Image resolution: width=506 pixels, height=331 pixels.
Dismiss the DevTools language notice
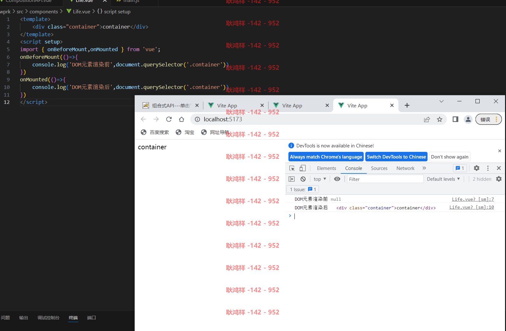[500, 151]
